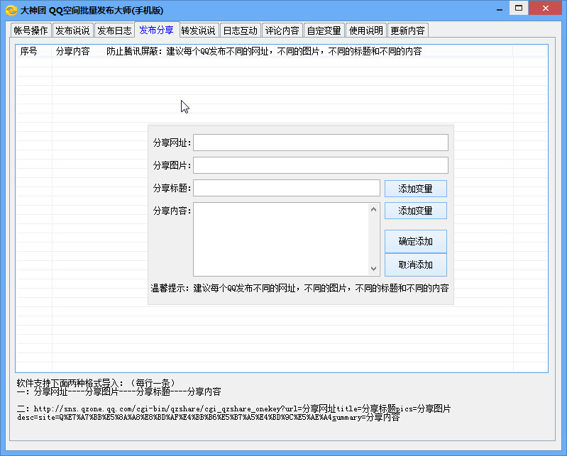This screenshot has height=456, width=567.
Task: Click the 分享网址: label
Action: pos(172,143)
